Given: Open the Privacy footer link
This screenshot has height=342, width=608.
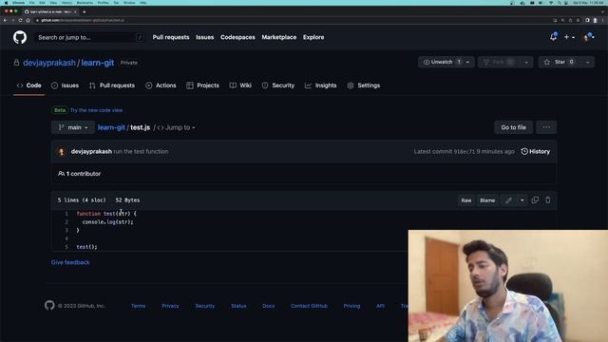Looking at the screenshot, I should 170,306.
